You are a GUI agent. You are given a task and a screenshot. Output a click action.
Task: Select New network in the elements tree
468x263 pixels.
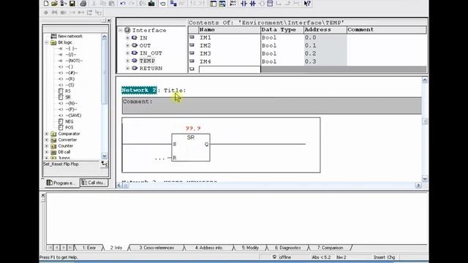[x=70, y=36]
